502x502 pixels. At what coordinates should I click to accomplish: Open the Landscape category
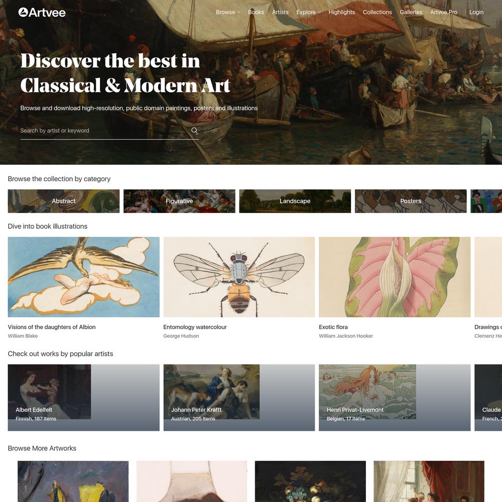[295, 201]
